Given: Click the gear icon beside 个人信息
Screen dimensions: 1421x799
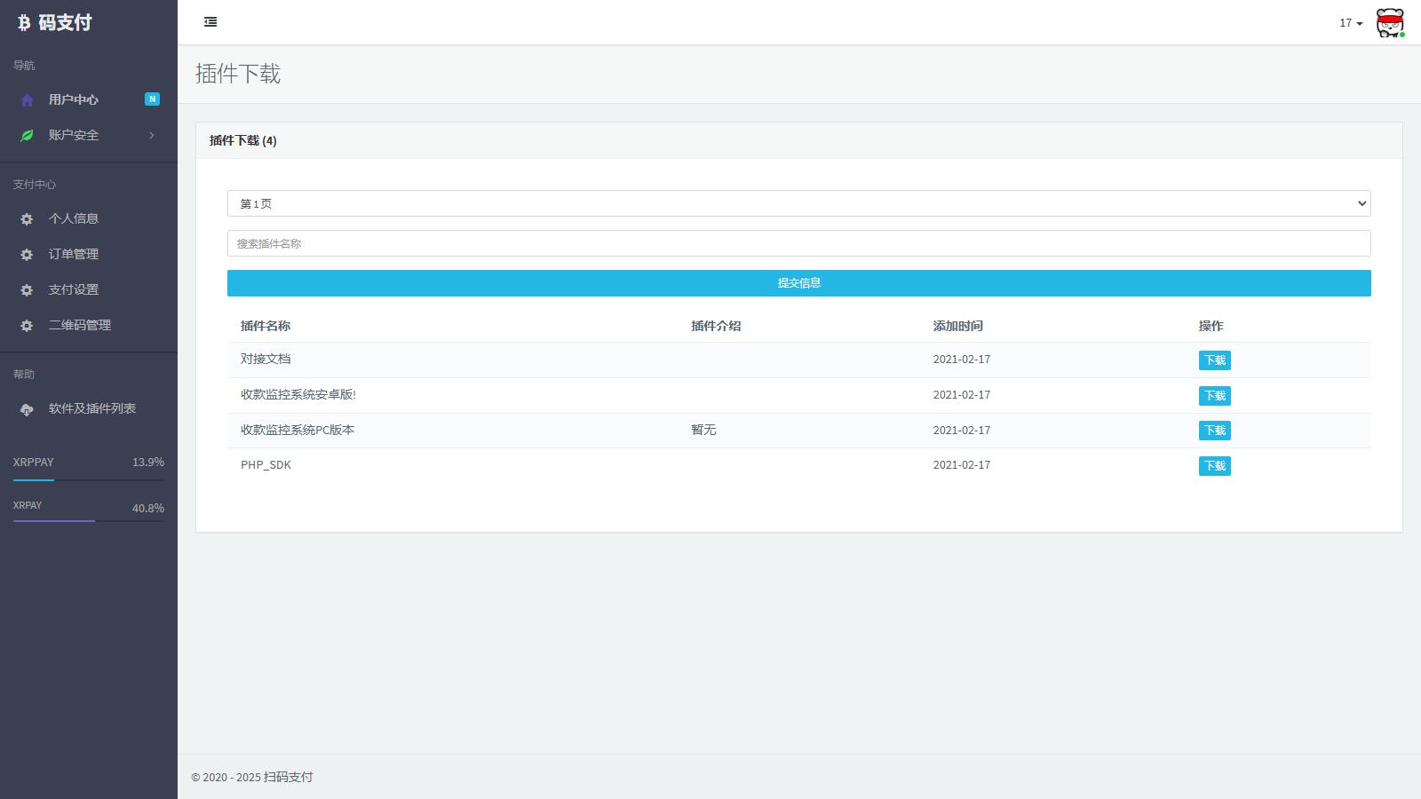Looking at the screenshot, I should (x=27, y=219).
